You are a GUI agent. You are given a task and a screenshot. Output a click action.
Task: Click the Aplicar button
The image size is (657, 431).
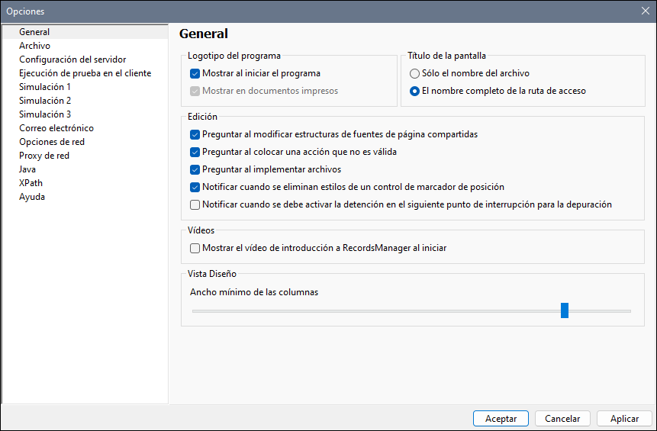point(624,419)
